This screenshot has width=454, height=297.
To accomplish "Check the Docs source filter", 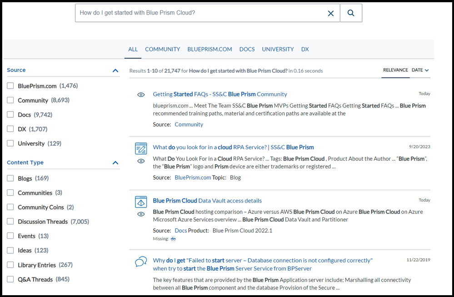I will point(10,115).
